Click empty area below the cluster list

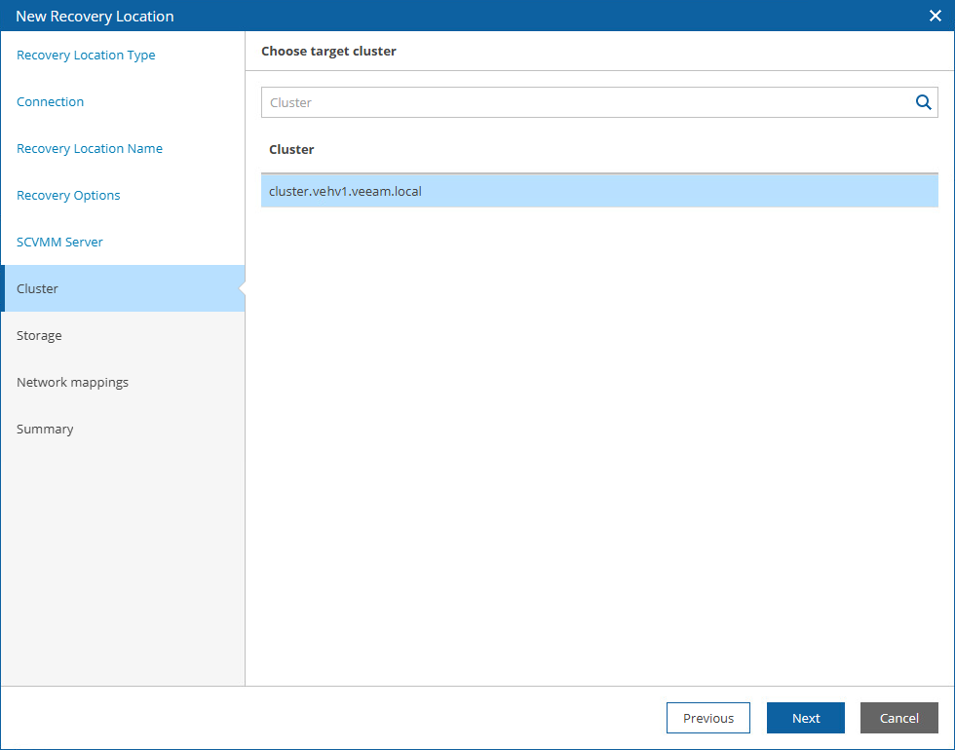599,438
